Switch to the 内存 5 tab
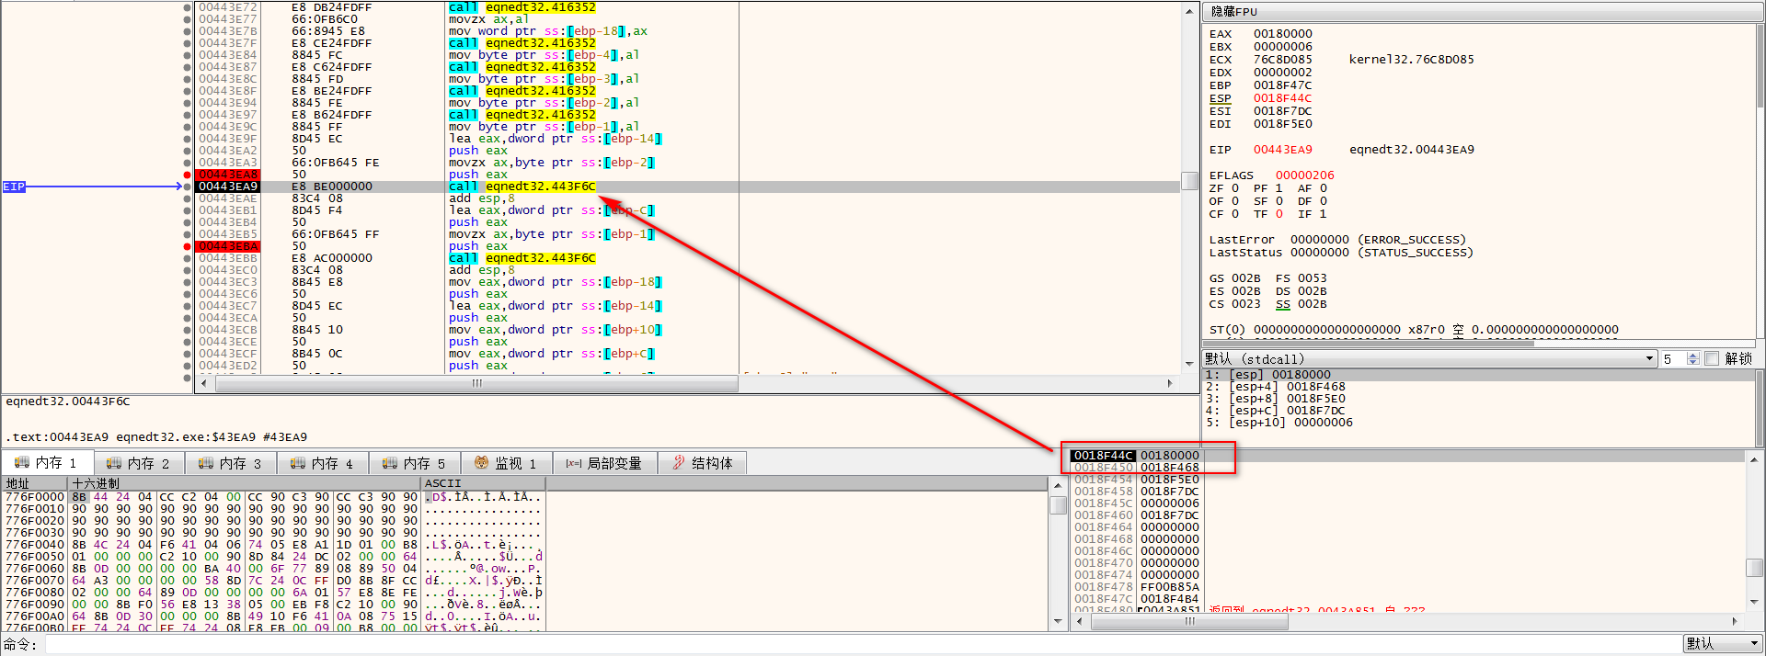This screenshot has width=1766, height=656. pos(415,463)
